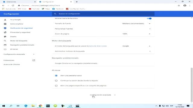The height and width of the screenshot is (108, 193).
Task: Go to Motor de búsqueda sidebar item
Action: [x=19, y=41]
